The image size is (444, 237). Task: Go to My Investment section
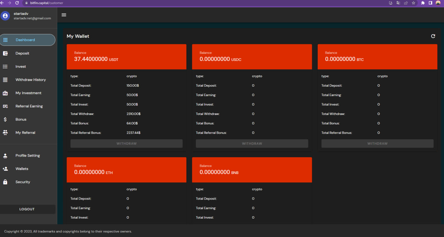(28, 93)
